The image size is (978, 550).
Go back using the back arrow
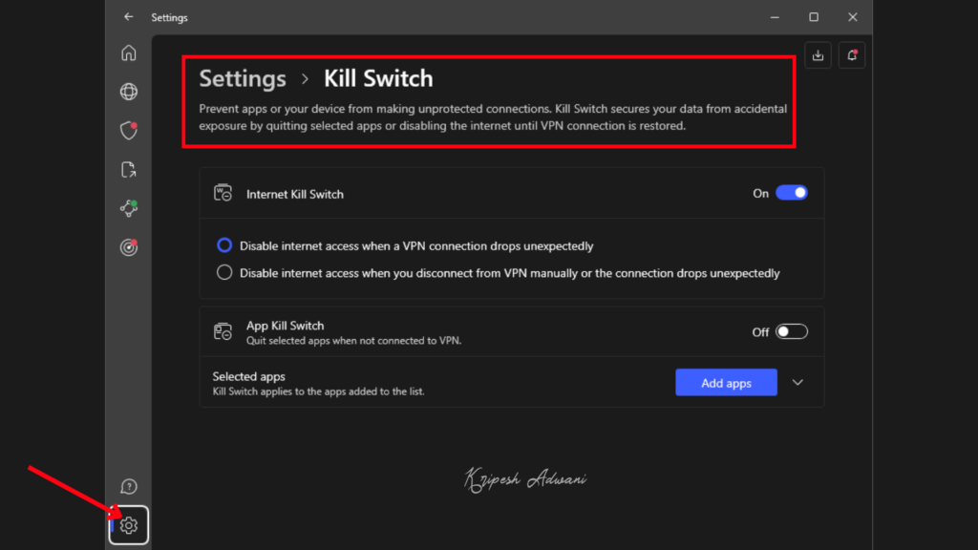click(x=127, y=17)
